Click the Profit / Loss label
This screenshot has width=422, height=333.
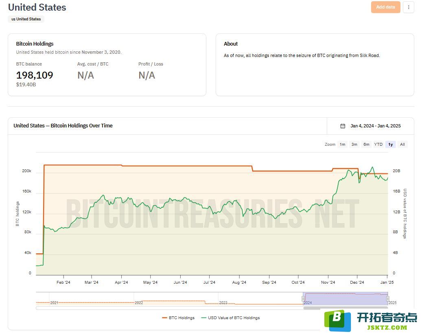tap(151, 64)
